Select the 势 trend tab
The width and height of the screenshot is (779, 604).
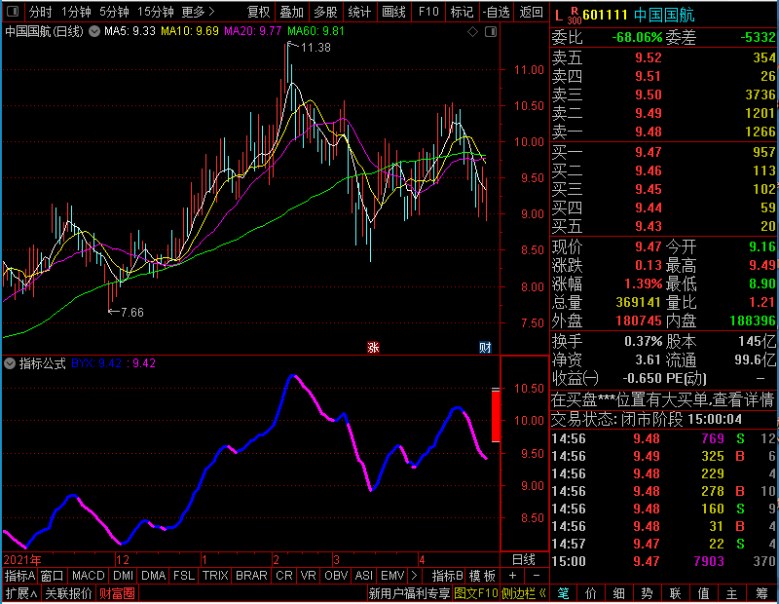(647, 593)
